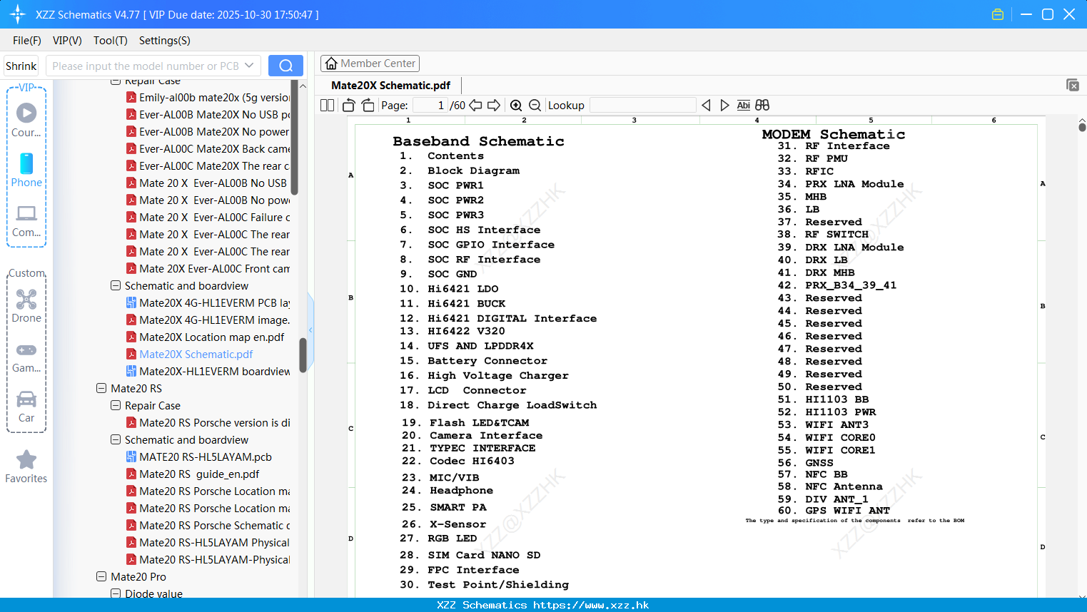Open the Tool(T) menu
The height and width of the screenshot is (612, 1087).
(111, 41)
